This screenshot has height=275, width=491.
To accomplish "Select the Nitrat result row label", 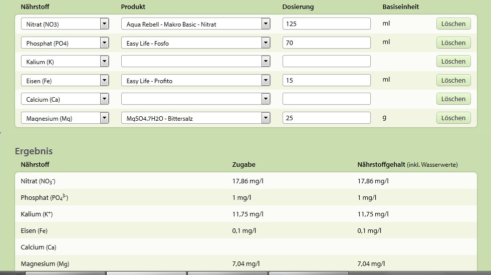I will (x=38, y=181).
